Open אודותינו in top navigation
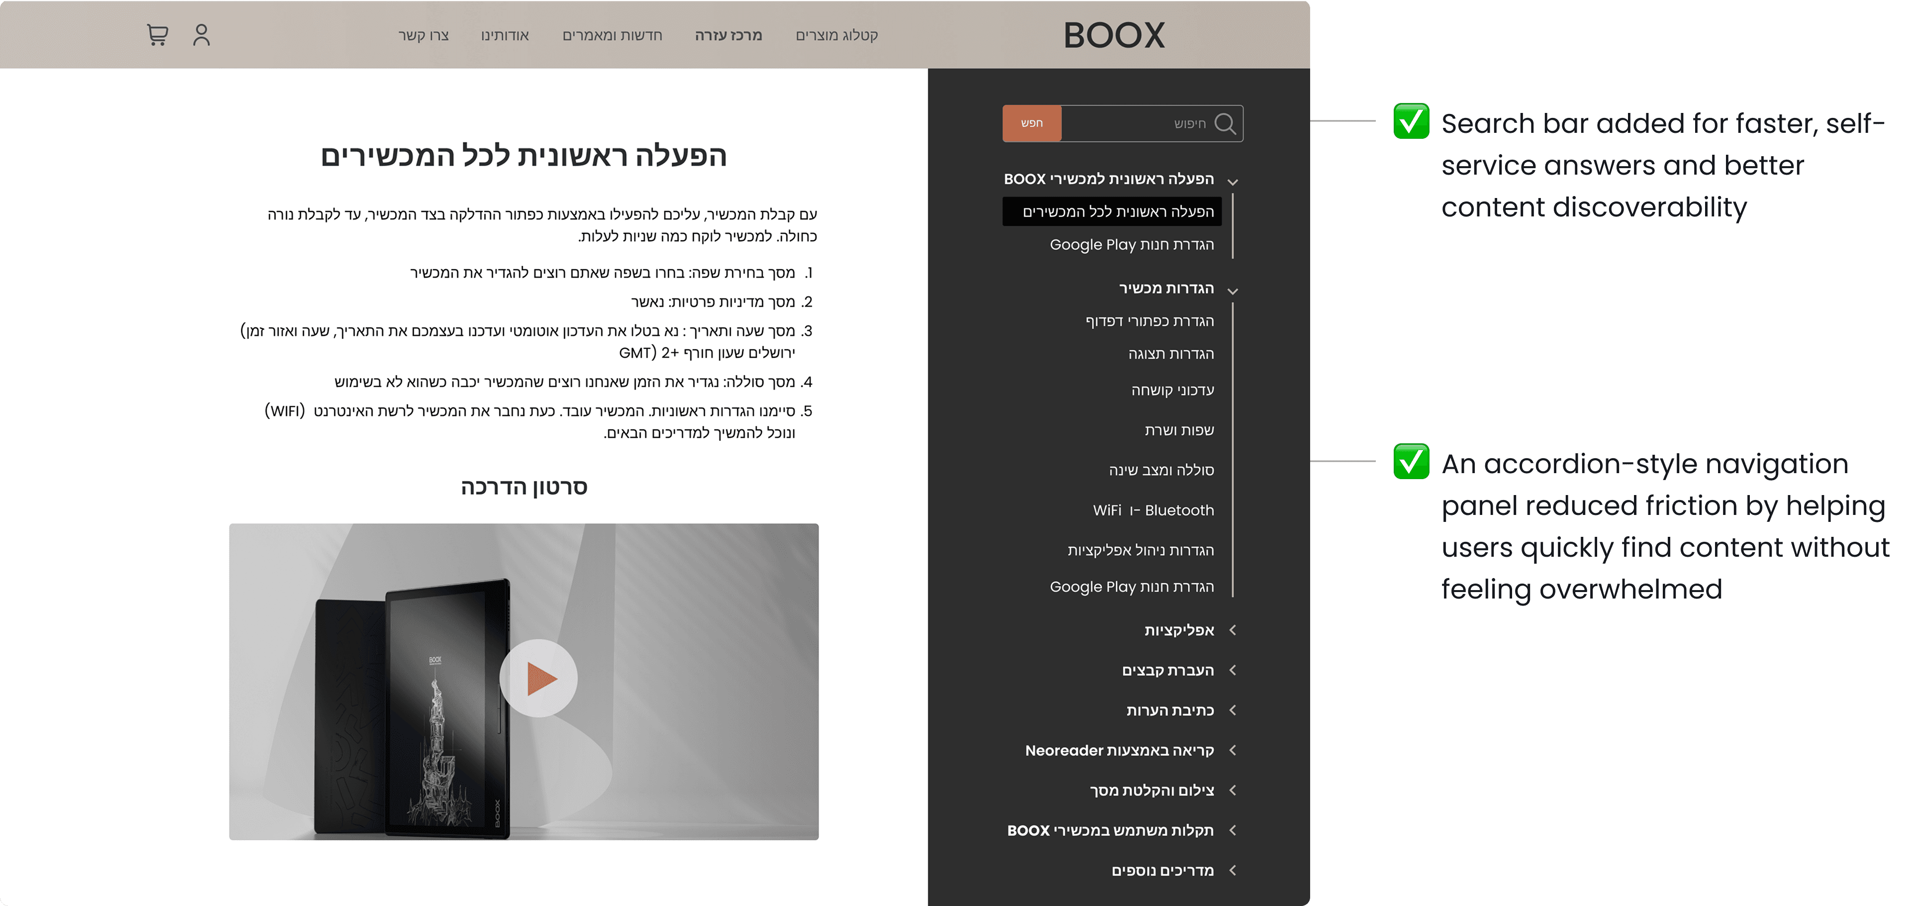This screenshot has width=1910, height=906. pyautogui.click(x=505, y=35)
